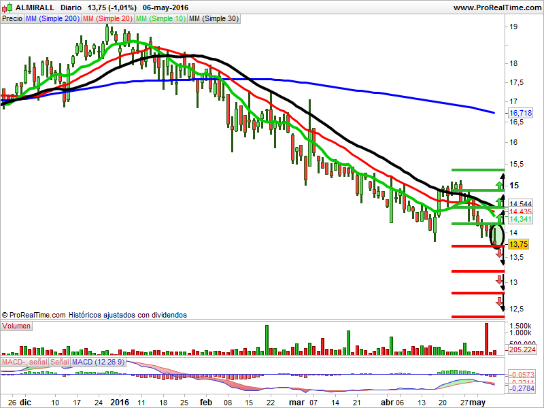This screenshot has width=544, height=408.
Task: Click the 12,5 price axis label
Action: pyautogui.click(x=516, y=309)
